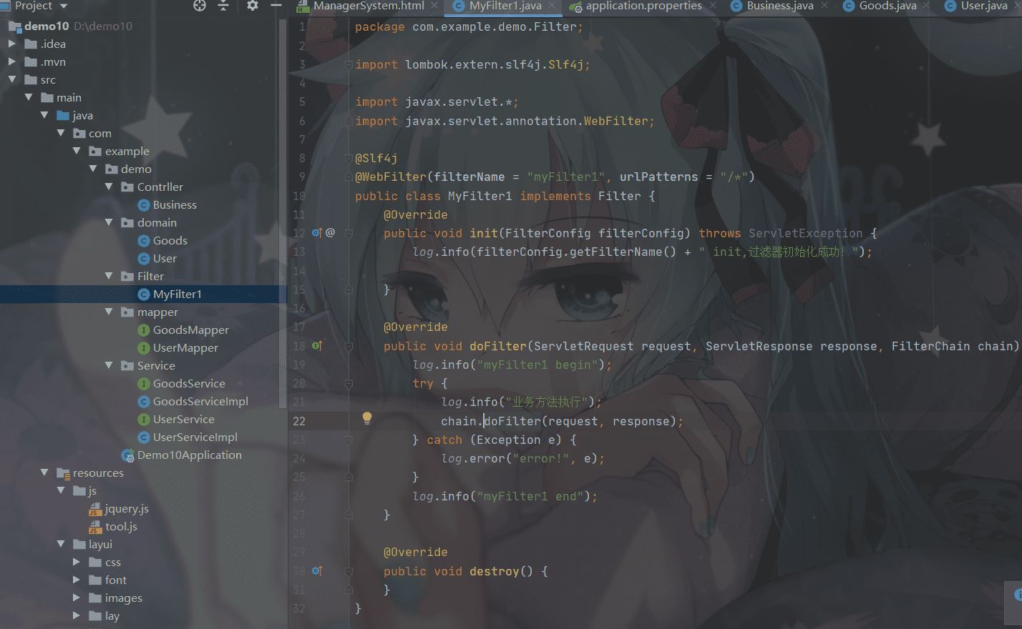Collapse the layui folder arrow
Image resolution: width=1022 pixels, height=629 pixels.
[x=61, y=544]
